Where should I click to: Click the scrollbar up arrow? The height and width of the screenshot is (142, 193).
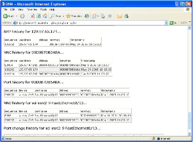189,28
